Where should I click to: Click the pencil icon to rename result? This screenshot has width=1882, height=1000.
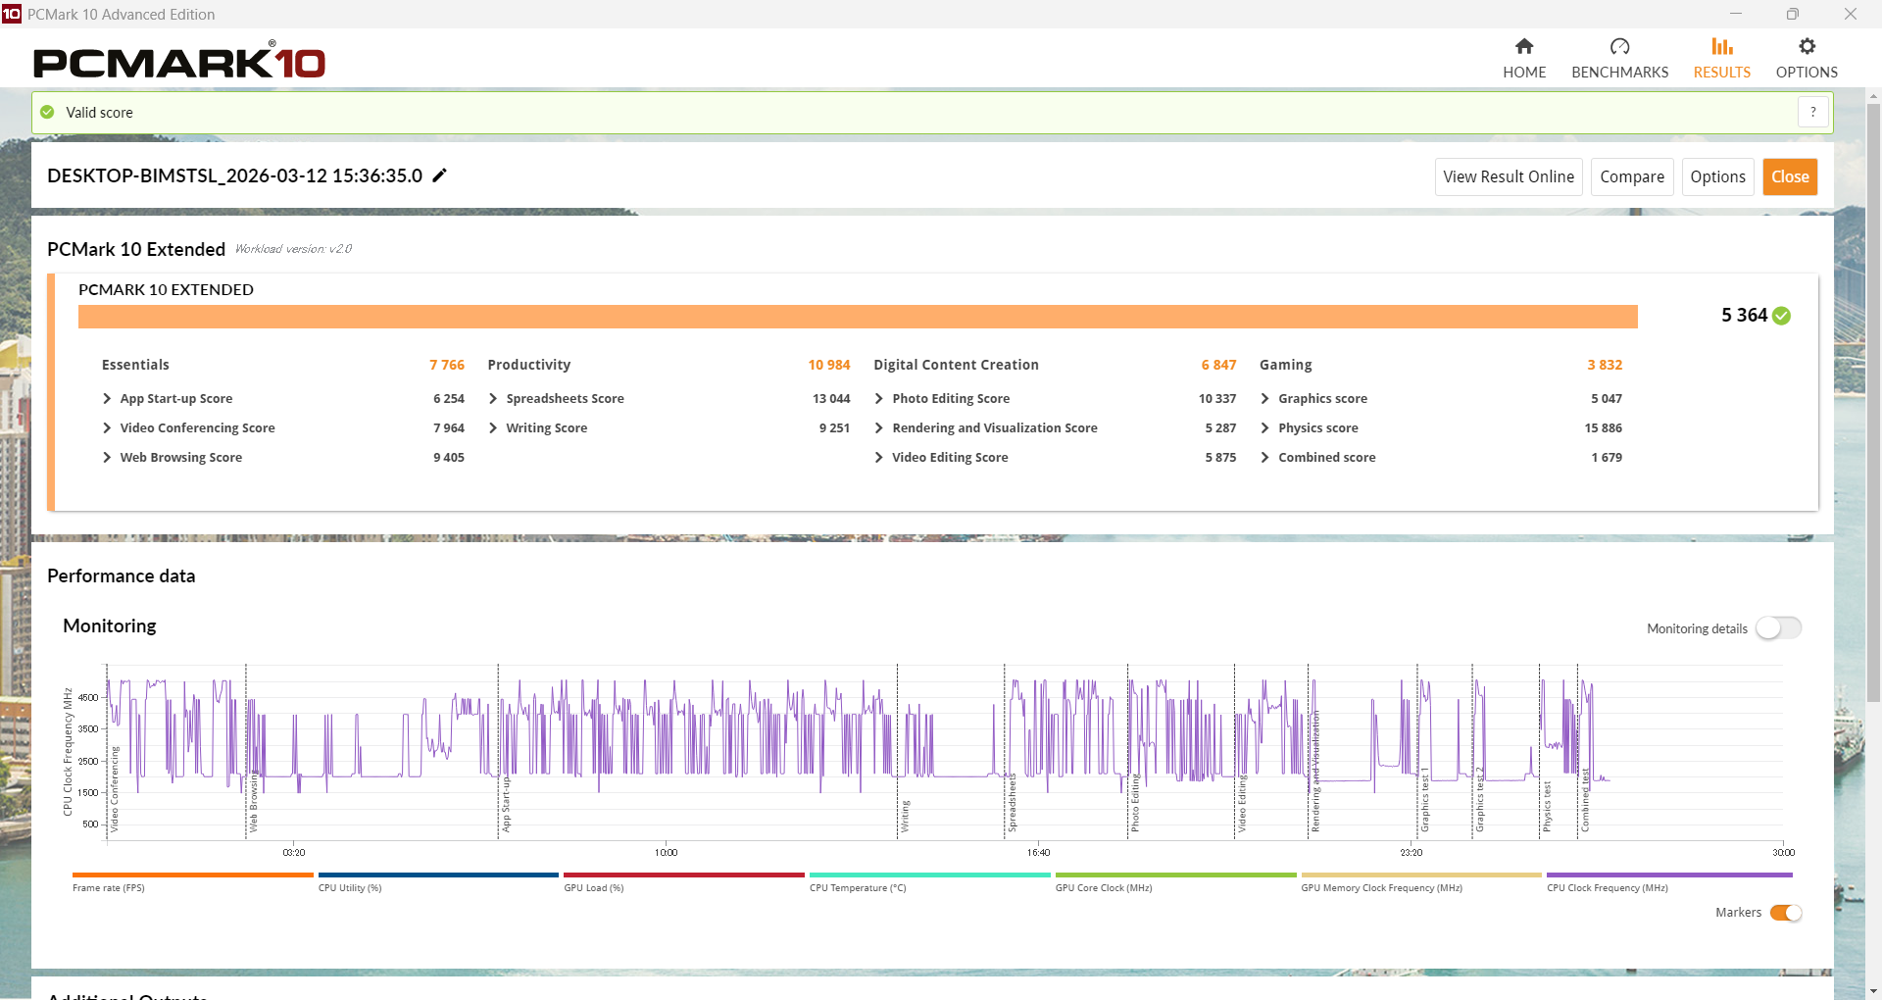pyautogui.click(x=440, y=175)
